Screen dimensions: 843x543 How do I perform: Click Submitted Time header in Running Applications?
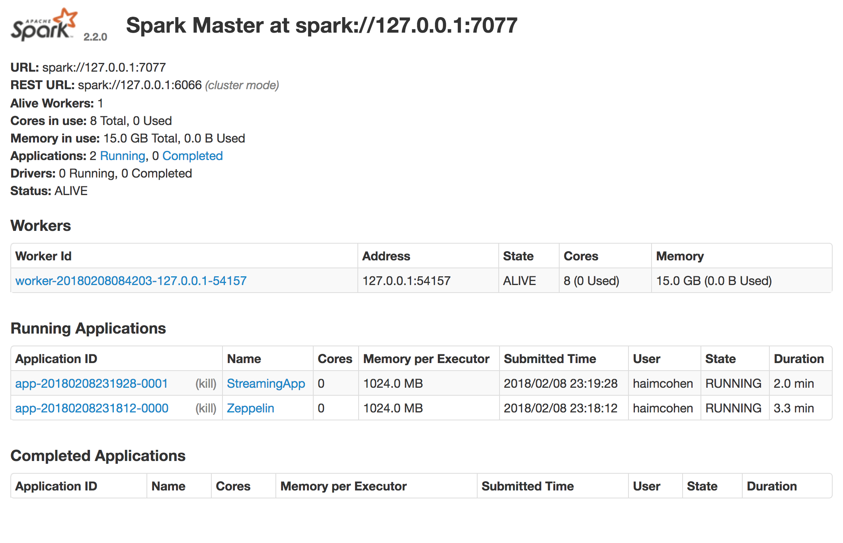click(x=550, y=359)
